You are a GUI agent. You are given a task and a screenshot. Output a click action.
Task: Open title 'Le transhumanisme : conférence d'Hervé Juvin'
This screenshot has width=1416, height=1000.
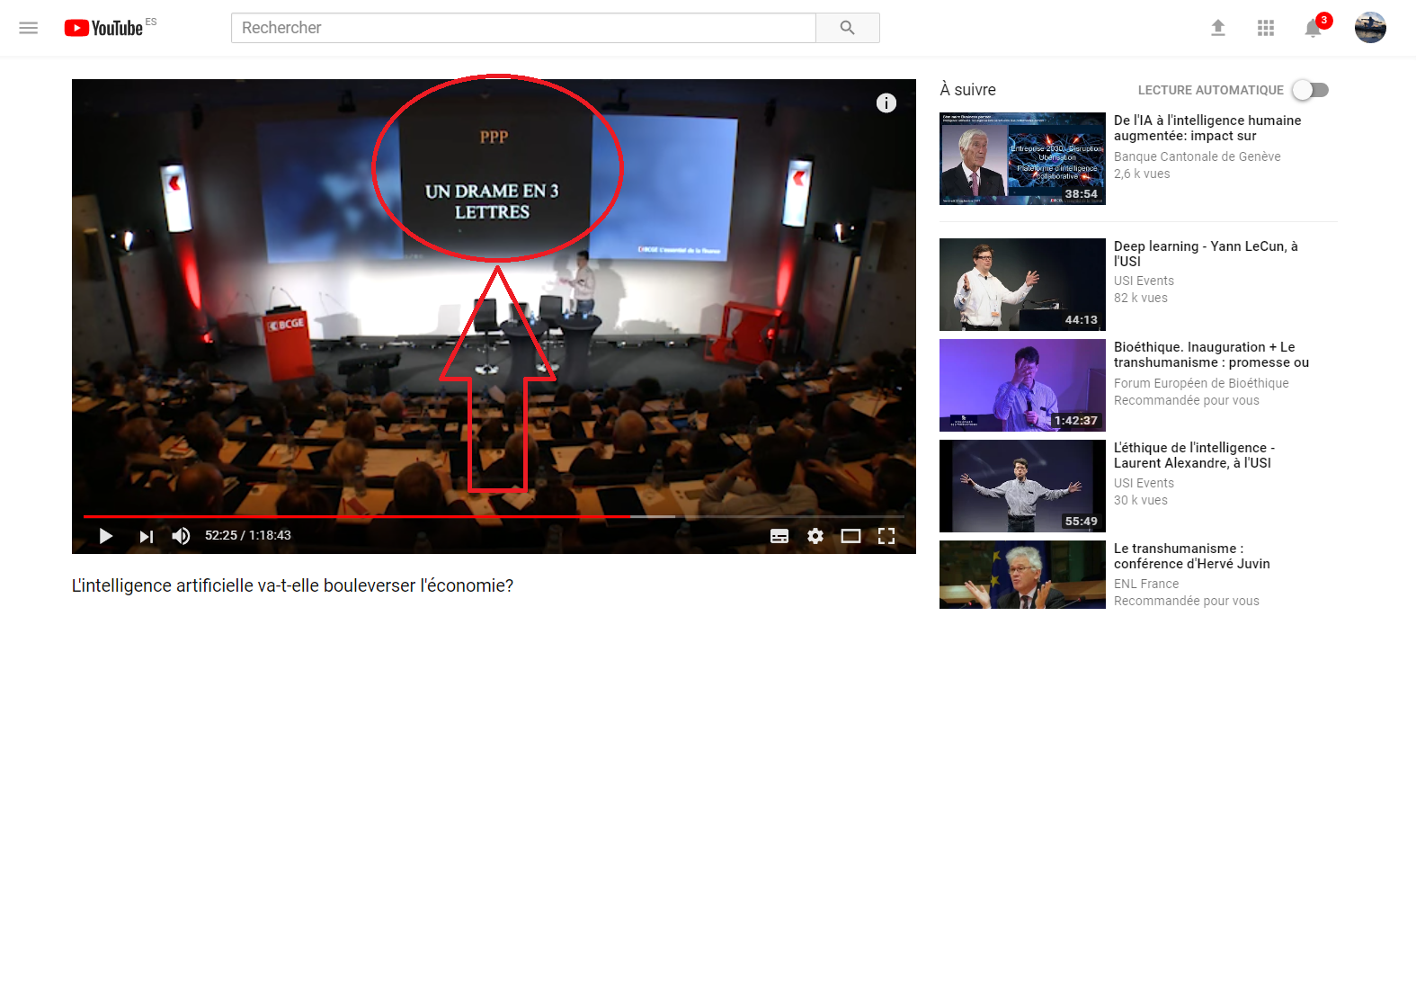[1191, 556]
